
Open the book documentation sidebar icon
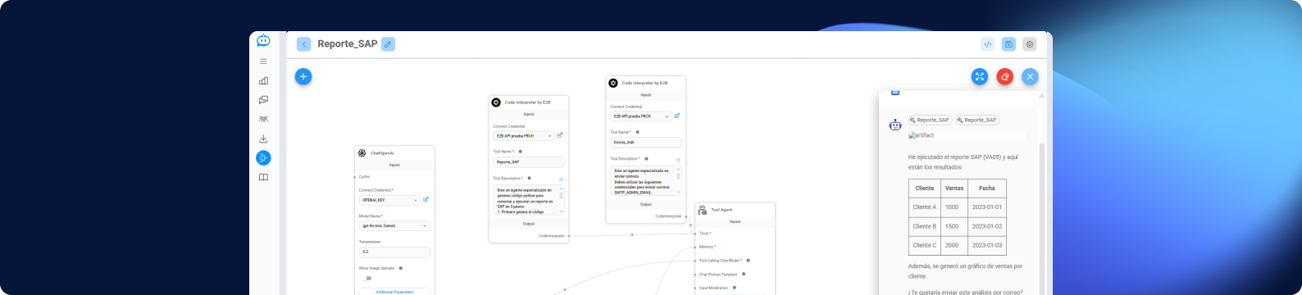tap(263, 177)
